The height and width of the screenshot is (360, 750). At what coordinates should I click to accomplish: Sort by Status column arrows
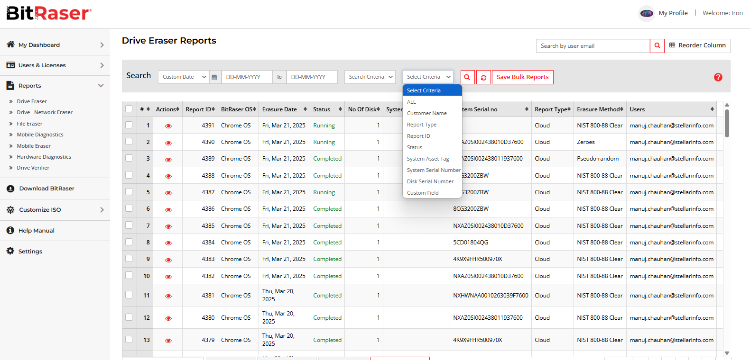click(x=340, y=109)
